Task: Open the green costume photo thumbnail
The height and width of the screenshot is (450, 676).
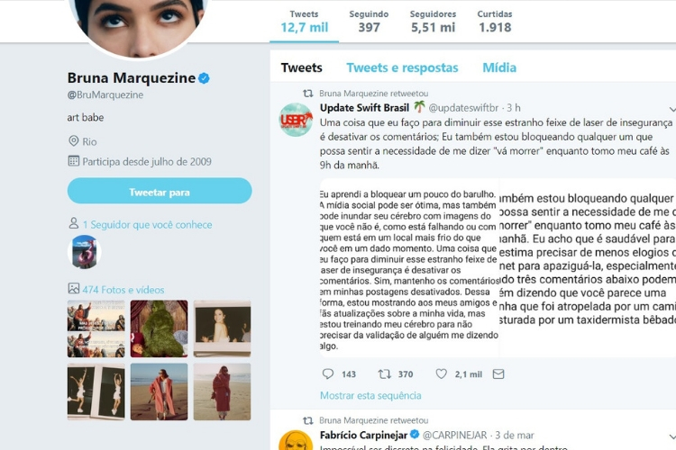Action: click(159, 328)
